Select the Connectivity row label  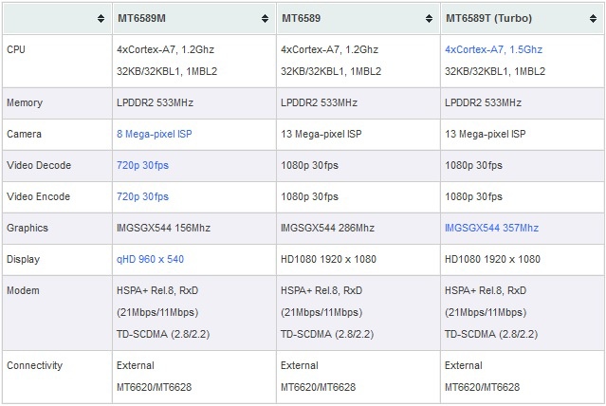pos(34,365)
